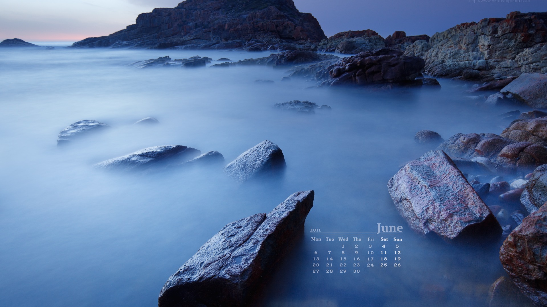Click June 1 in the calendar
Viewport: 547px width, 307px height.
point(343,246)
